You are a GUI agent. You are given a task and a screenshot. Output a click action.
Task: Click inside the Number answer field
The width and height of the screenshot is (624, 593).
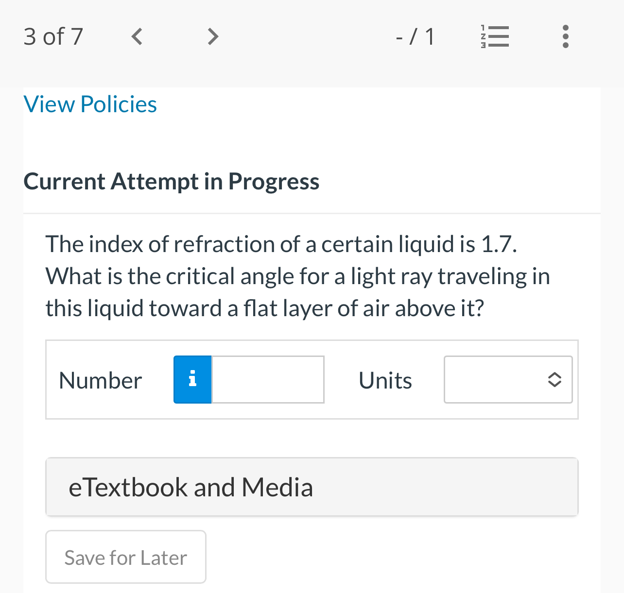[267, 379]
